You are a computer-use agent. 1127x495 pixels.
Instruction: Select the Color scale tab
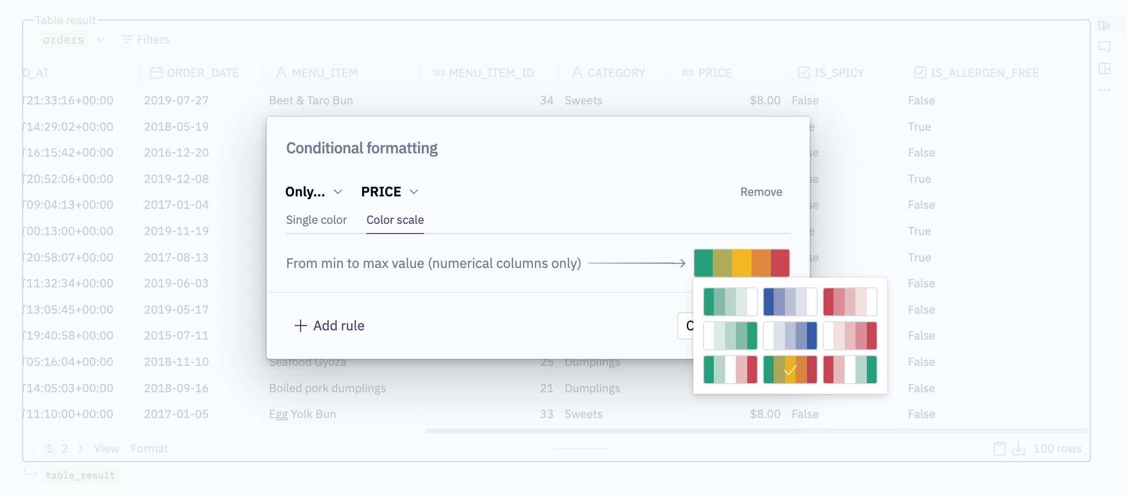(x=395, y=220)
